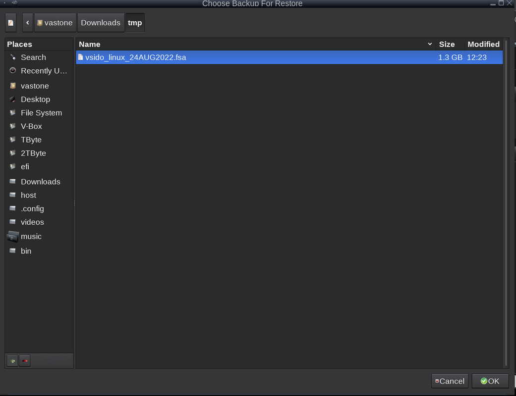Confirm selection with OK button
Image resolution: width=516 pixels, height=396 pixels.
(x=490, y=381)
